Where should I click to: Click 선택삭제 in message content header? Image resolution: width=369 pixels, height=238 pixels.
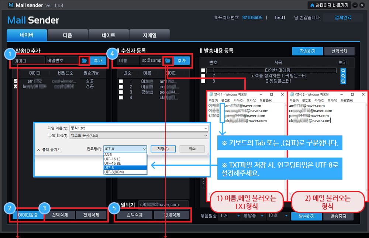(x=339, y=51)
